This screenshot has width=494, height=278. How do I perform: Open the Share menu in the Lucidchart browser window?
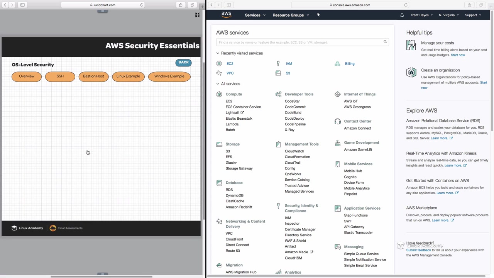181,5
